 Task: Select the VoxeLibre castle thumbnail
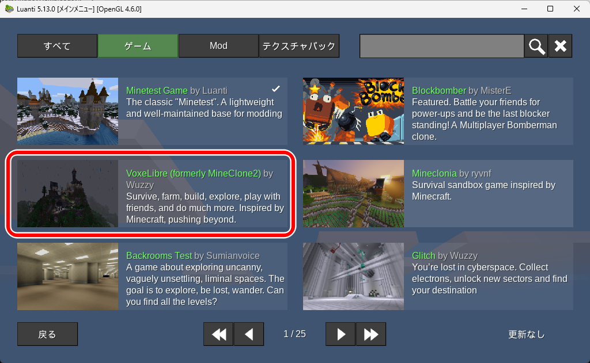point(67,193)
